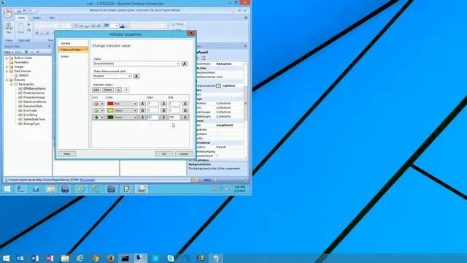Open the Red row color expression button
Screen dimensions: 467x263
tap(143, 104)
